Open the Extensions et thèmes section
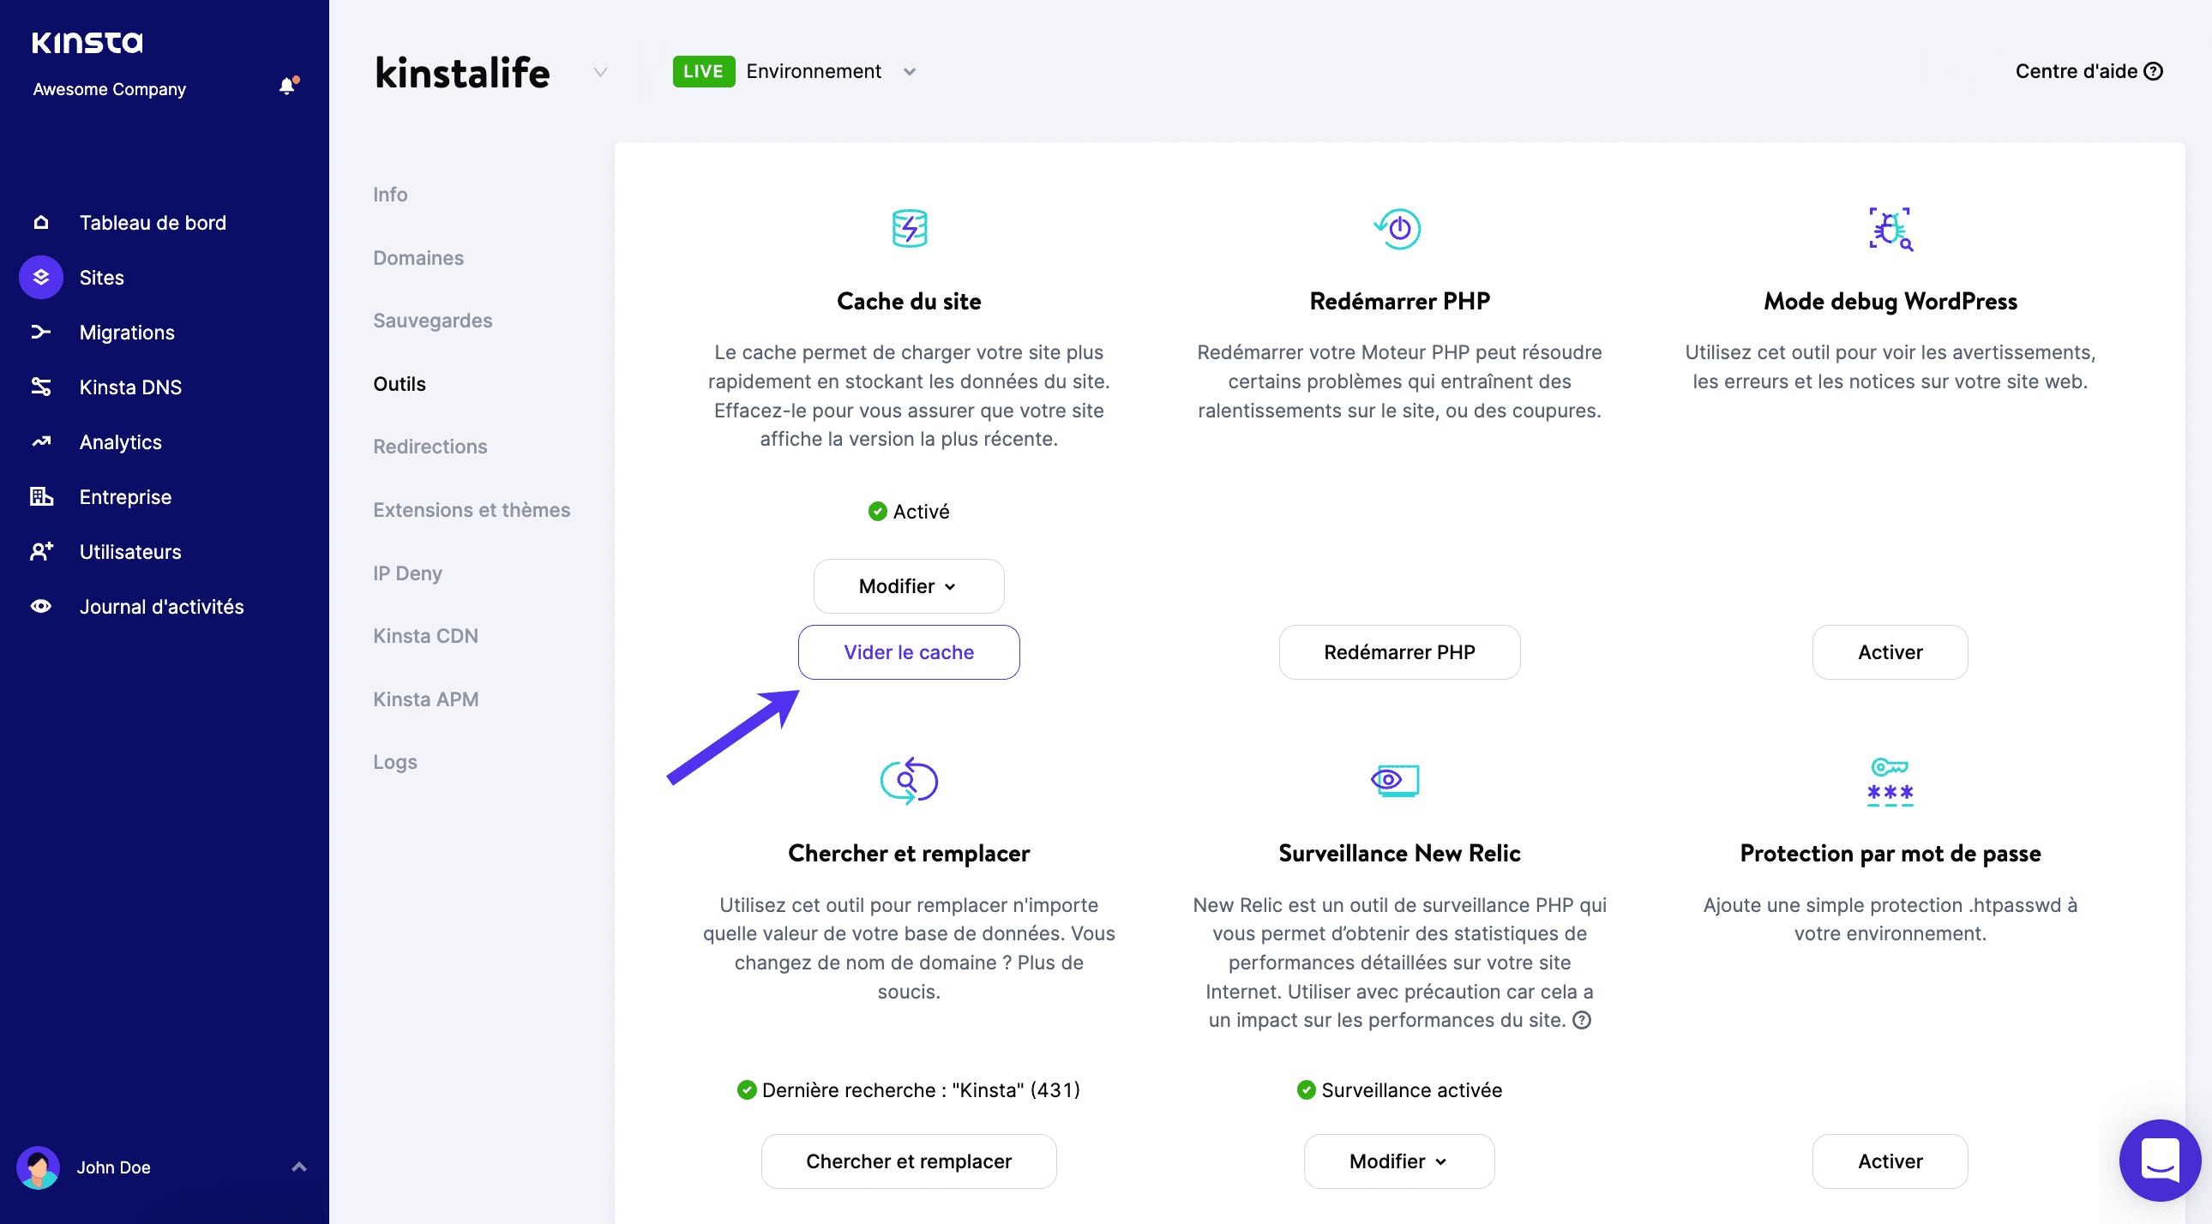The image size is (2212, 1224). [x=472, y=509]
